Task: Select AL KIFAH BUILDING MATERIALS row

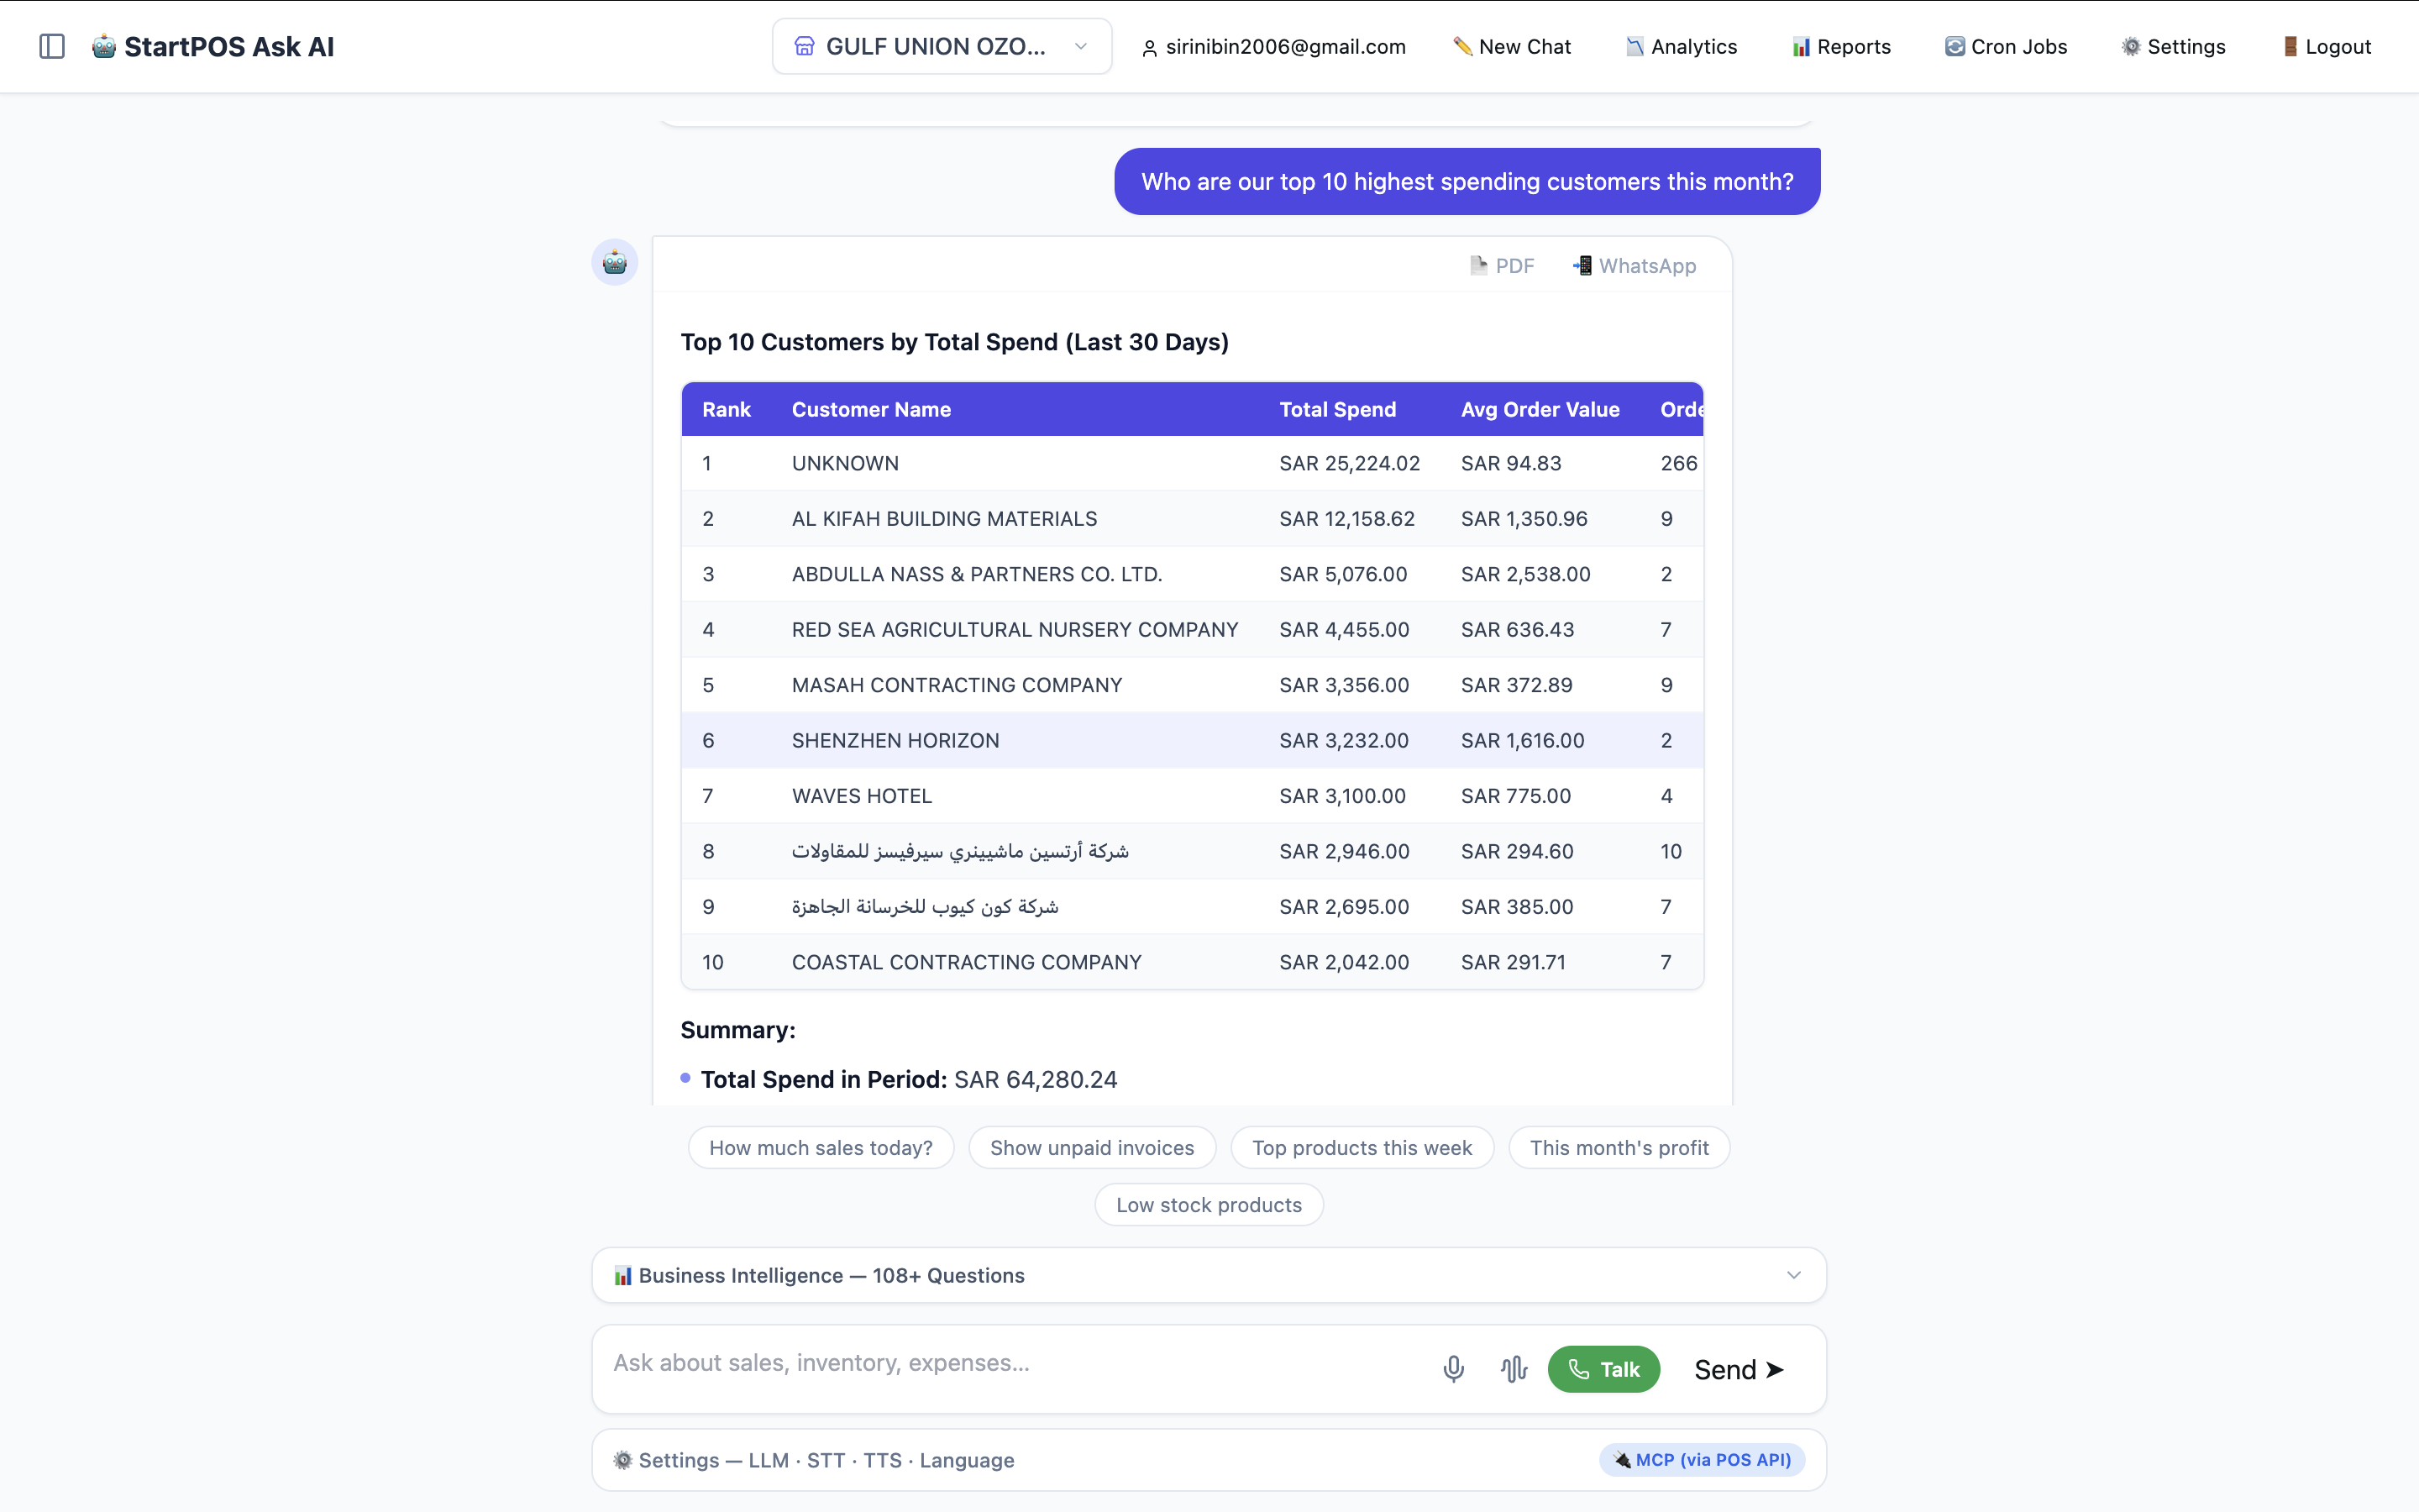Action: click(x=1192, y=518)
